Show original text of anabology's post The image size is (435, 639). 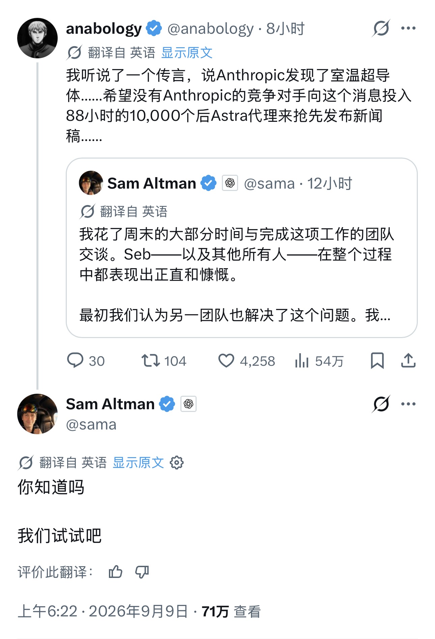tap(187, 53)
